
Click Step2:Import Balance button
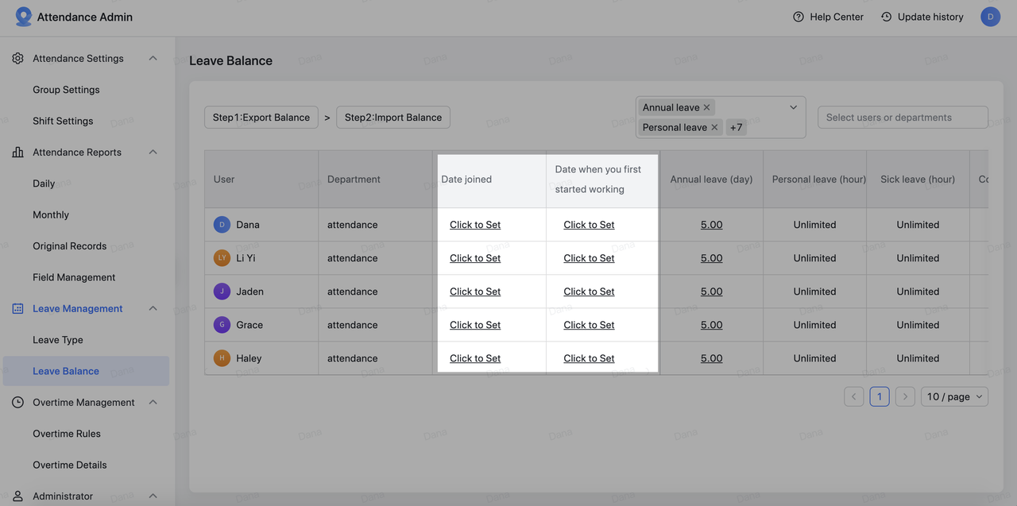click(x=393, y=118)
